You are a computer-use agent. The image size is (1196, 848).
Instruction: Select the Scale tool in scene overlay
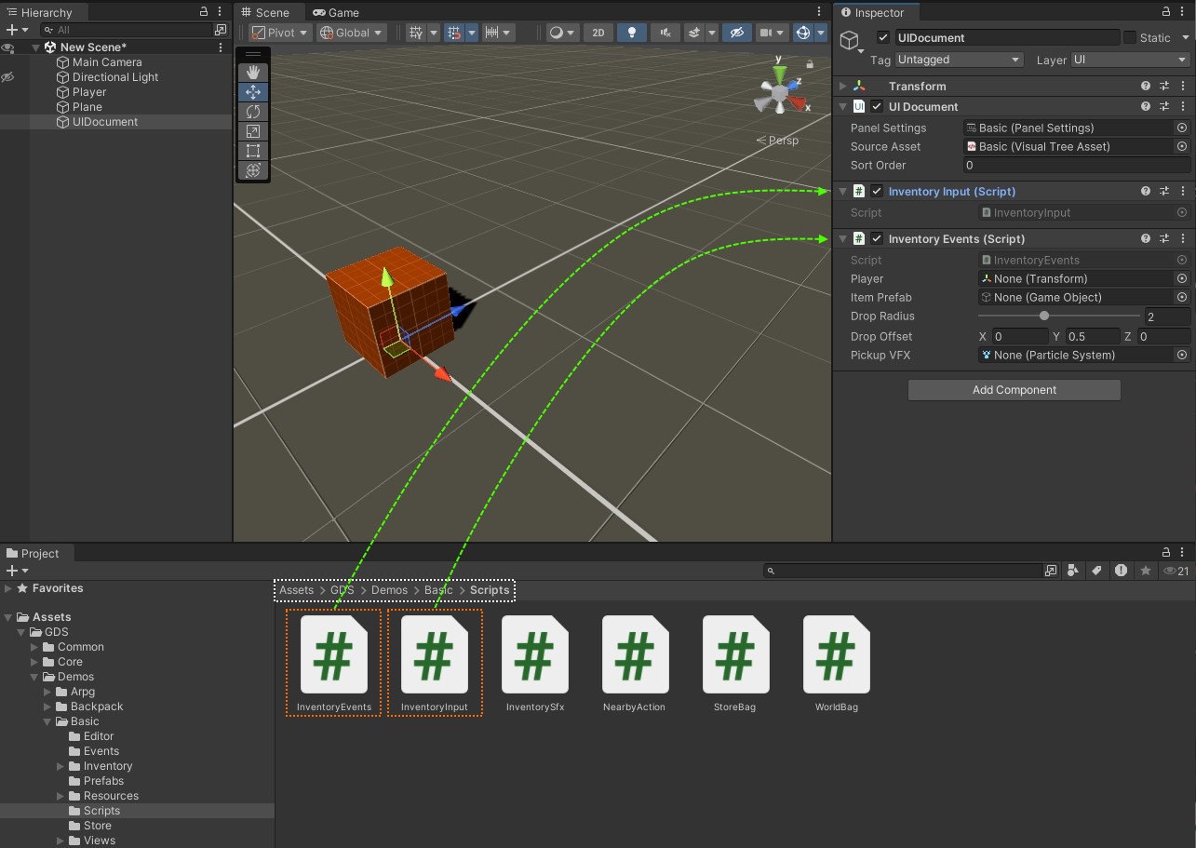tap(253, 131)
